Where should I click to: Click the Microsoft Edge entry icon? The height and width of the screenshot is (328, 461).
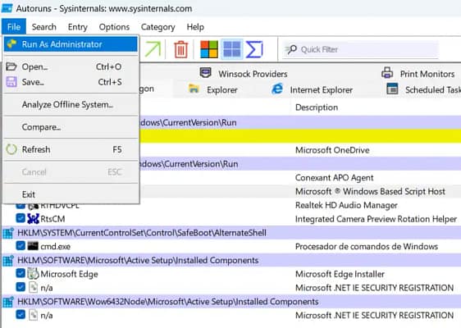pos(33,273)
